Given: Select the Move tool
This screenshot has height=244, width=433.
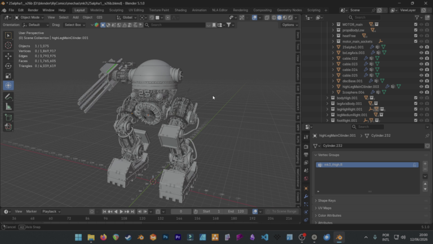Looking at the screenshot, I should tap(8, 56).
